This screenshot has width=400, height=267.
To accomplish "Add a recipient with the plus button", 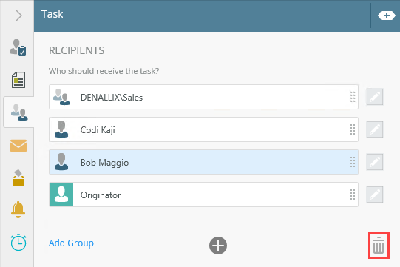I will pyautogui.click(x=218, y=246).
